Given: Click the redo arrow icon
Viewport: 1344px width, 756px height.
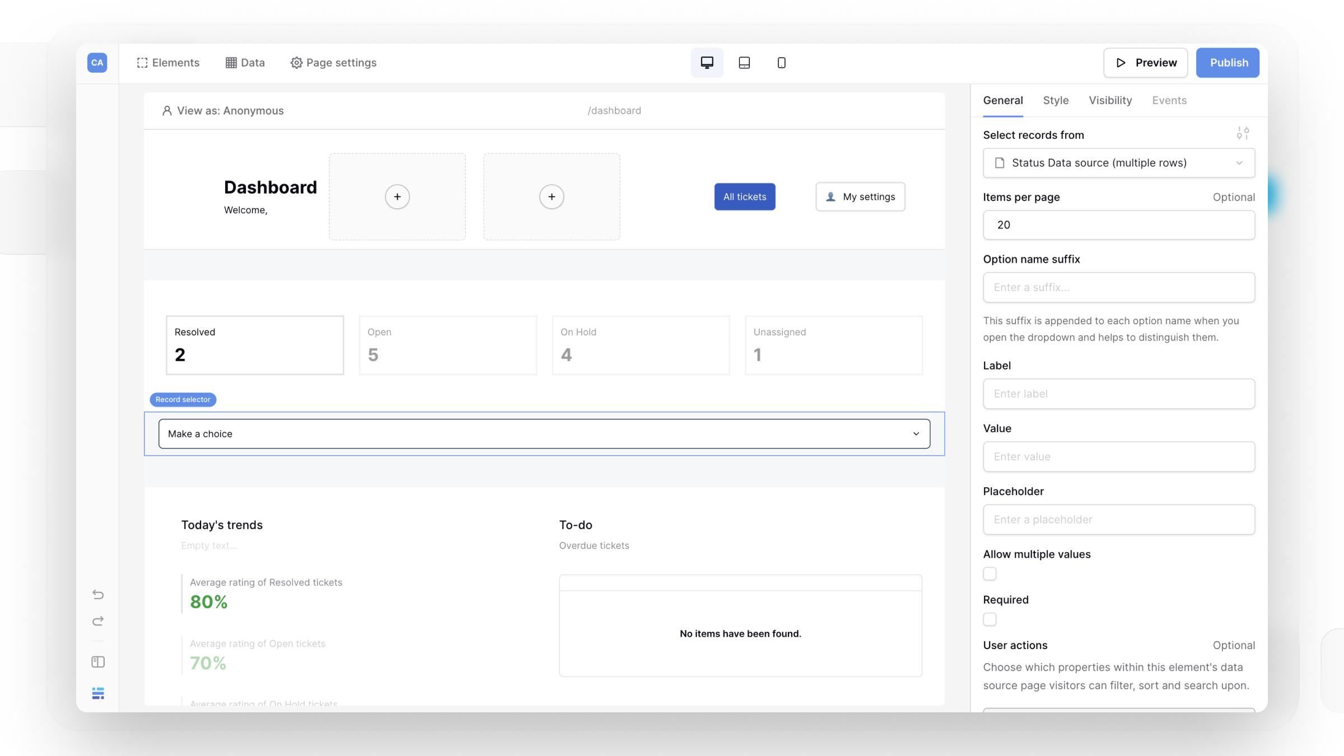Looking at the screenshot, I should point(98,621).
